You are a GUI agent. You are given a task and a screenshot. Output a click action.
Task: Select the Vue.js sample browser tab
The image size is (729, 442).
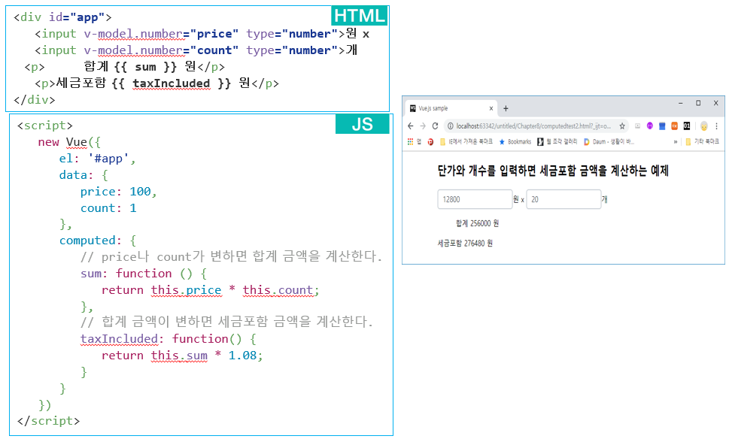pyautogui.click(x=451, y=108)
